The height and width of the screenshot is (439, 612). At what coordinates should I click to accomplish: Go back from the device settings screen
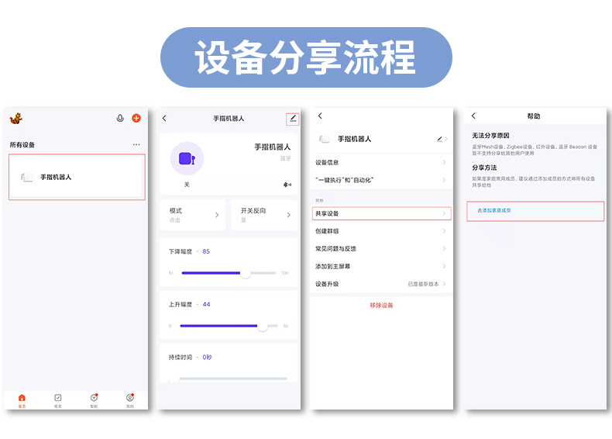coord(320,116)
